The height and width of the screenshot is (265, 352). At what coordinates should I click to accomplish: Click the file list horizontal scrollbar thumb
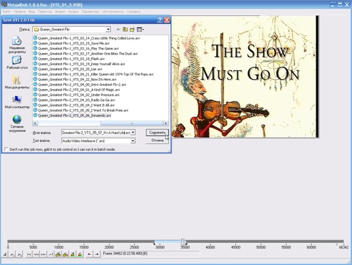131,123
